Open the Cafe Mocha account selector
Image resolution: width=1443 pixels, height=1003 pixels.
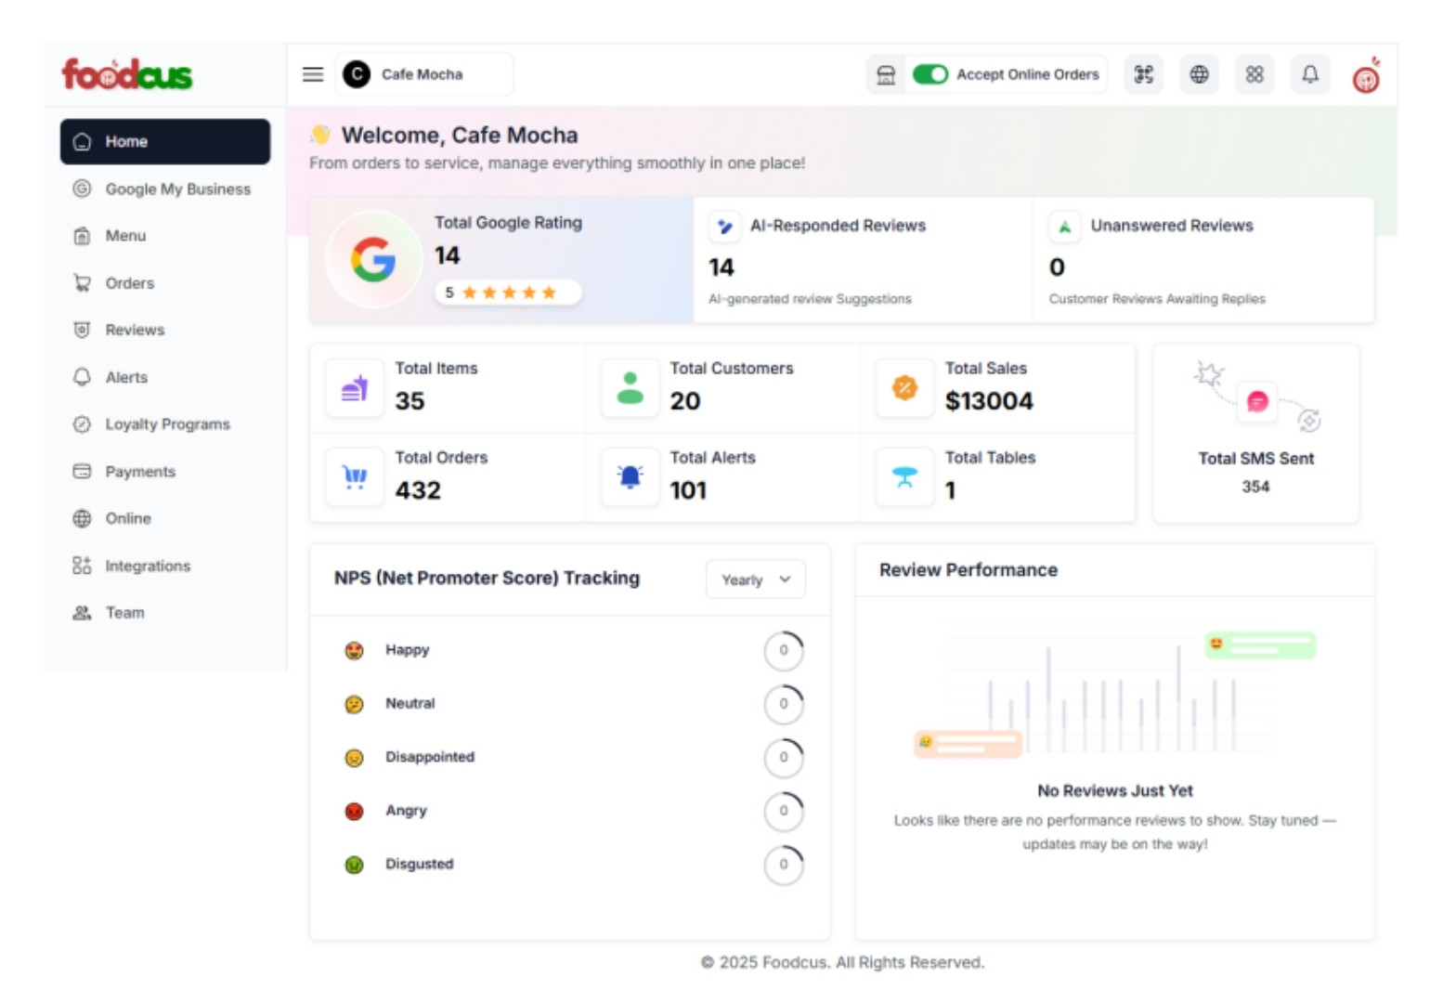click(423, 74)
